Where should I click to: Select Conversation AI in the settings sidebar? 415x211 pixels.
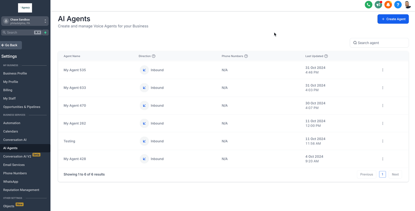(x=15, y=140)
